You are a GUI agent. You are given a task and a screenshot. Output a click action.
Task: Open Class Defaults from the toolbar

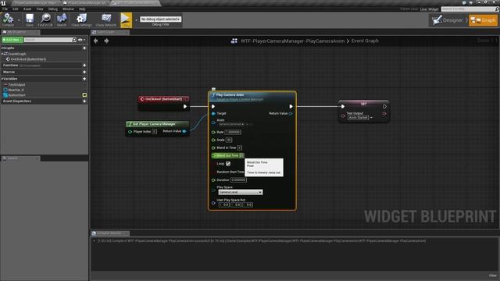click(x=106, y=20)
